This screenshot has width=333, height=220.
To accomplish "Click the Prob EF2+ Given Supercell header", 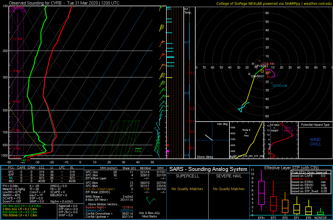I will click(309, 172).
